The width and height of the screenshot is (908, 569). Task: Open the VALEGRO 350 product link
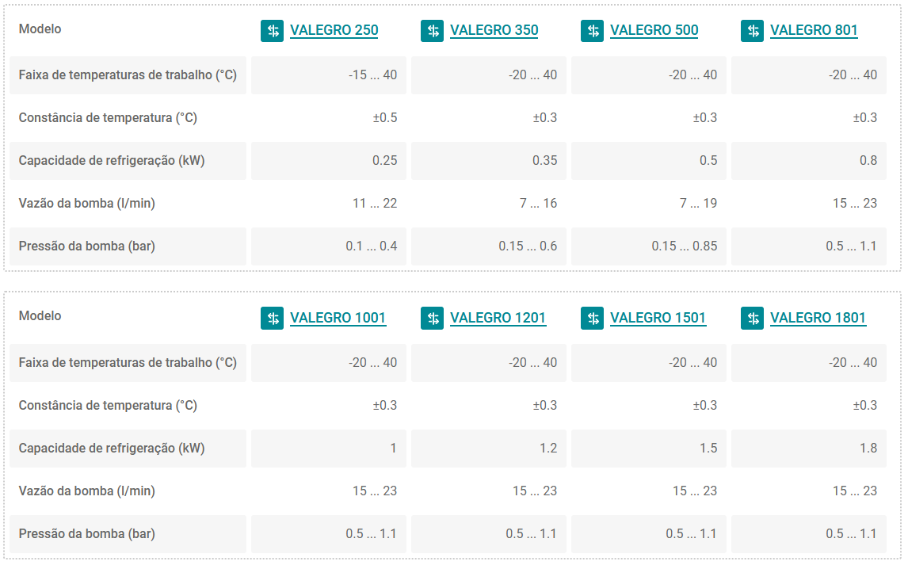pyautogui.click(x=494, y=30)
